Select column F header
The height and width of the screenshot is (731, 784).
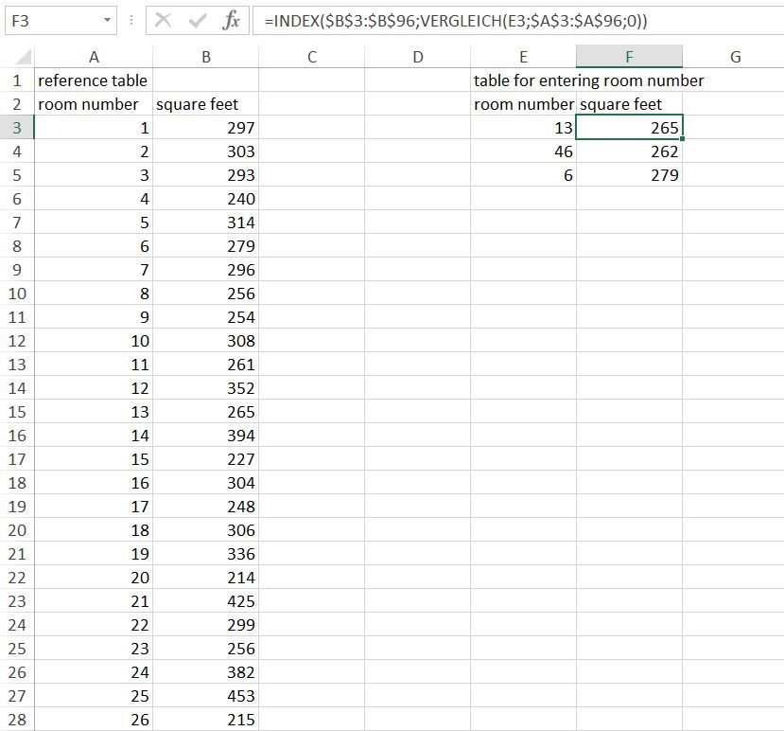pos(629,57)
